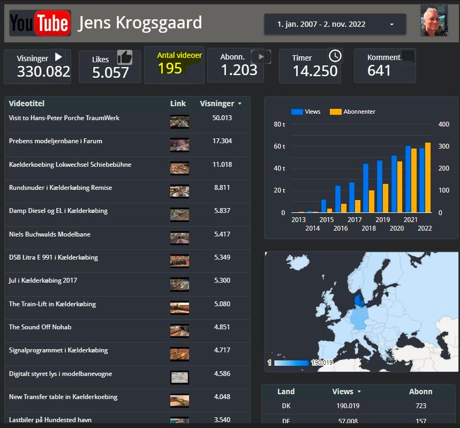
Task: Click the Videotitel column header
Action: [27, 104]
